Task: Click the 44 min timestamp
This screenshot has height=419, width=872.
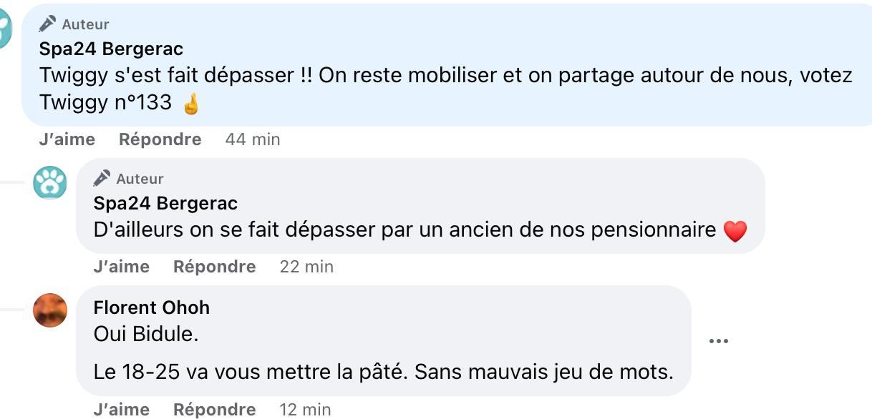Action: pos(253,139)
